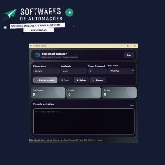Click the subtitle 'Extrator somente de e-mails'
The image size is (165, 165).
click(x=51, y=57)
